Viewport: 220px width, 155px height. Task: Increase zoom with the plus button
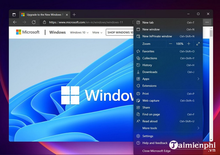(x=189, y=44)
